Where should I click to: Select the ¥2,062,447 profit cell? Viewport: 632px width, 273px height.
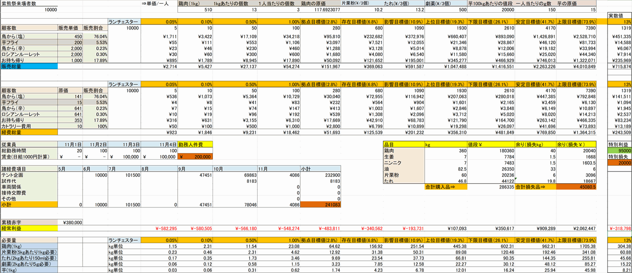(576, 228)
